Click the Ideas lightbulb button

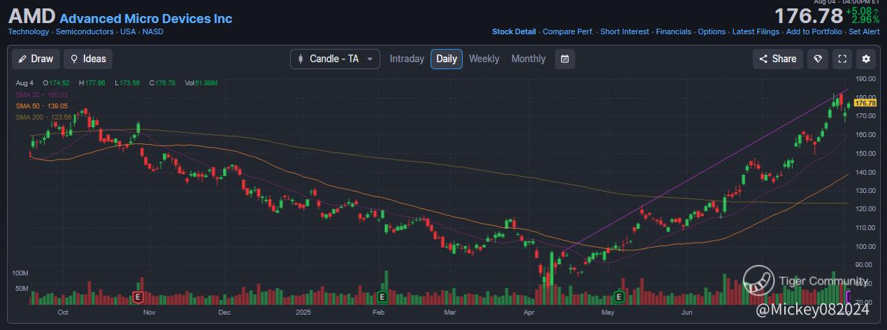[x=87, y=59]
